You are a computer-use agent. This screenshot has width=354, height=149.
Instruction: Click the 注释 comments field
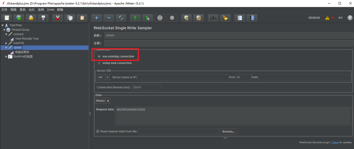[228, 43]
